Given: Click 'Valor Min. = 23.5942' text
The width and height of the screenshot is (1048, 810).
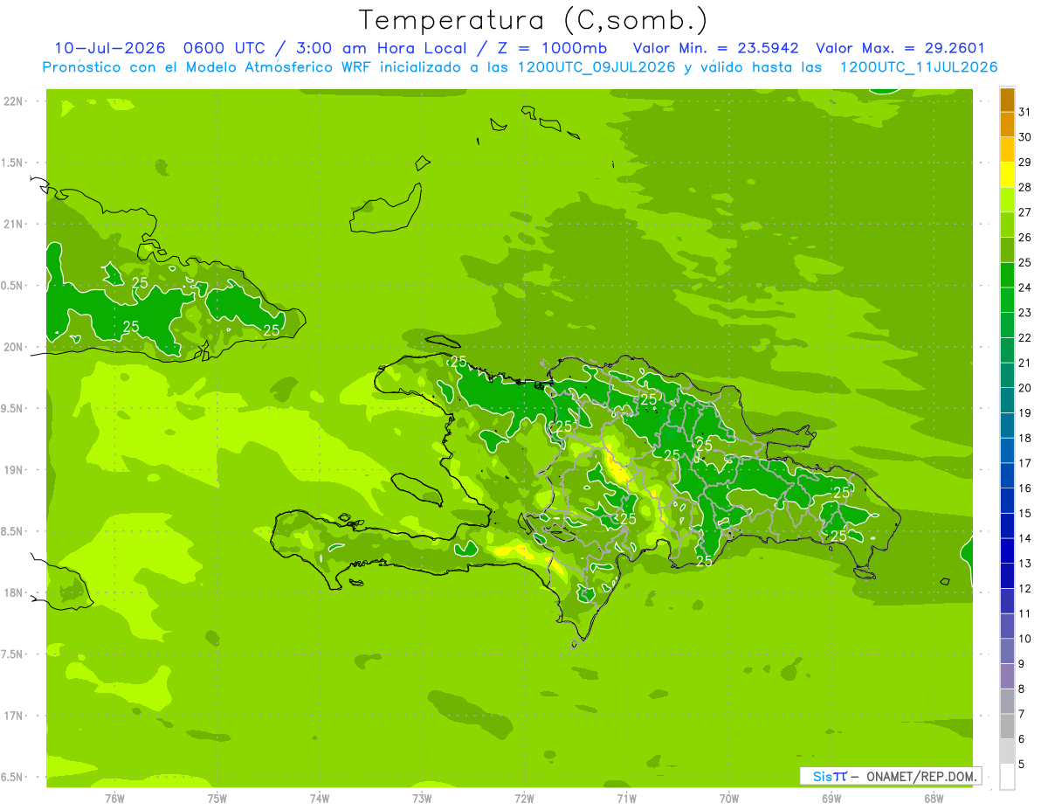Looking at the screenshot, I should (x=716, y=48).
